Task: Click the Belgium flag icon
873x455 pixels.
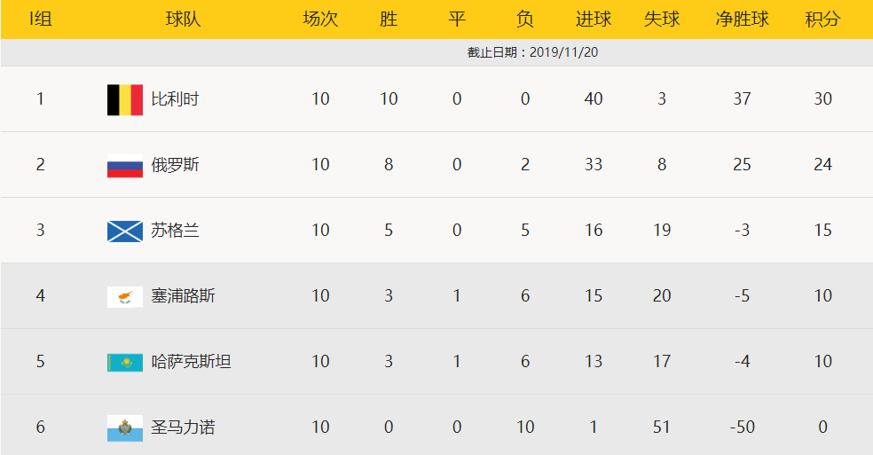Action: click(x=125, y=99)
